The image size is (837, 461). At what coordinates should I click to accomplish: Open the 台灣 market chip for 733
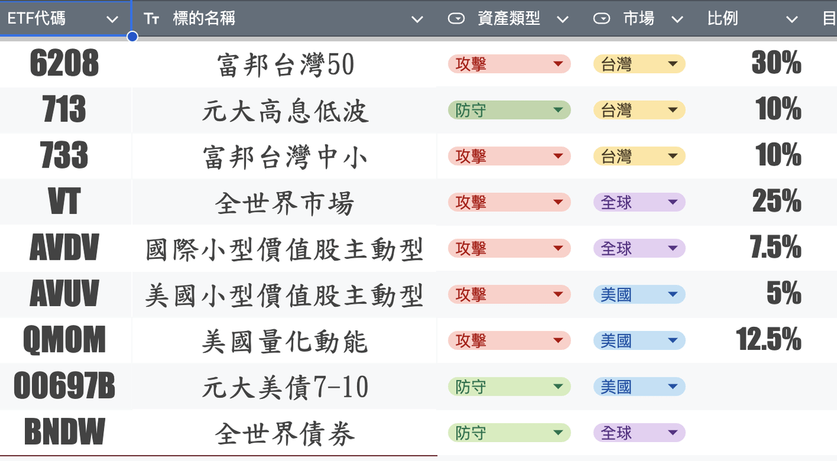tap(640, 156)
